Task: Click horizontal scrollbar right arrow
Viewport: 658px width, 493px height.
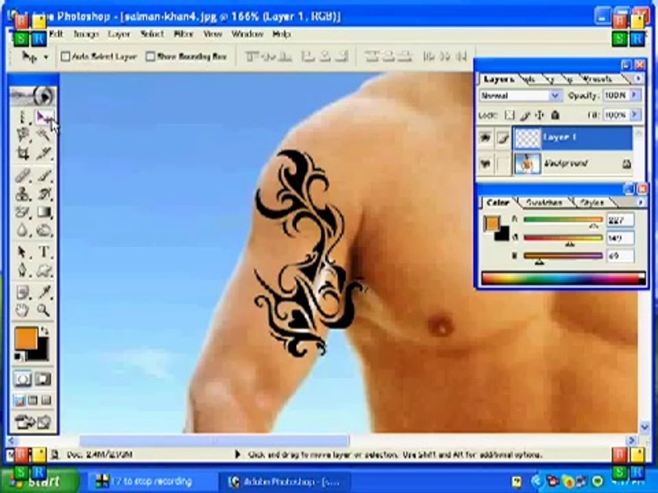Action: [x=631, y=440]
